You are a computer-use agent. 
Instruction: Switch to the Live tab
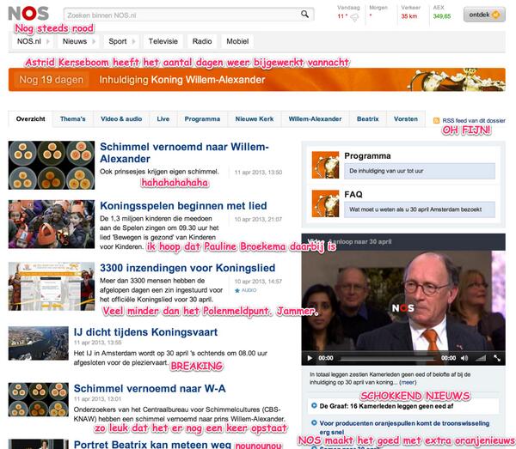[x=163, y=118]
